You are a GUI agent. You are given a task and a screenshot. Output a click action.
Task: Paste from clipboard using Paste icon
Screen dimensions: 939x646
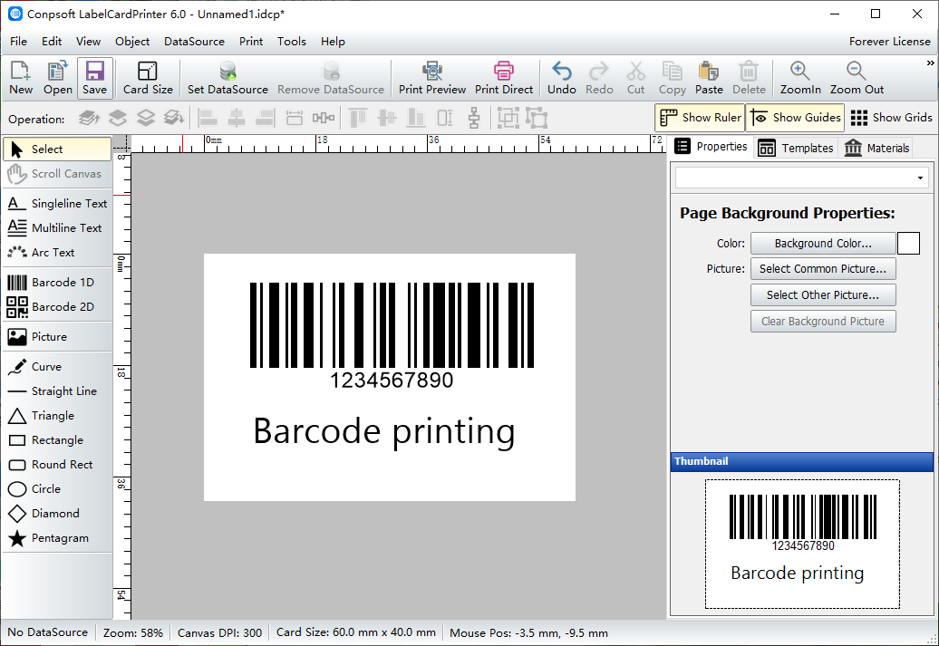point(709,78)
